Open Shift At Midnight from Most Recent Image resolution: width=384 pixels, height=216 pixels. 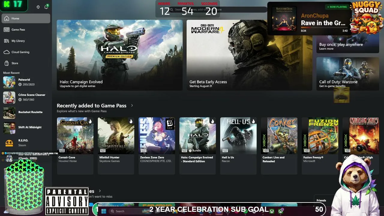pyautogui.click(x=25, y=127)
